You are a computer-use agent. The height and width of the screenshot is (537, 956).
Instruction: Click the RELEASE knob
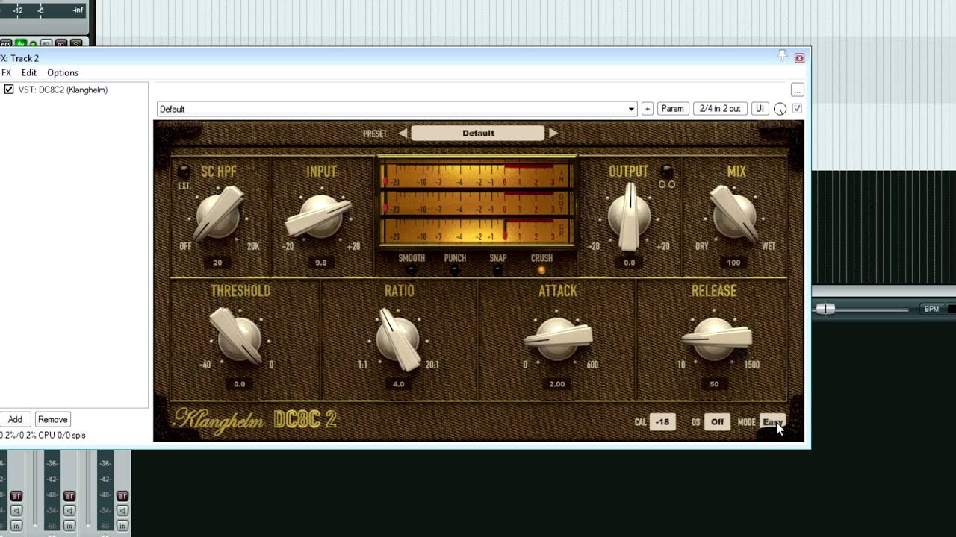point(716,338)
